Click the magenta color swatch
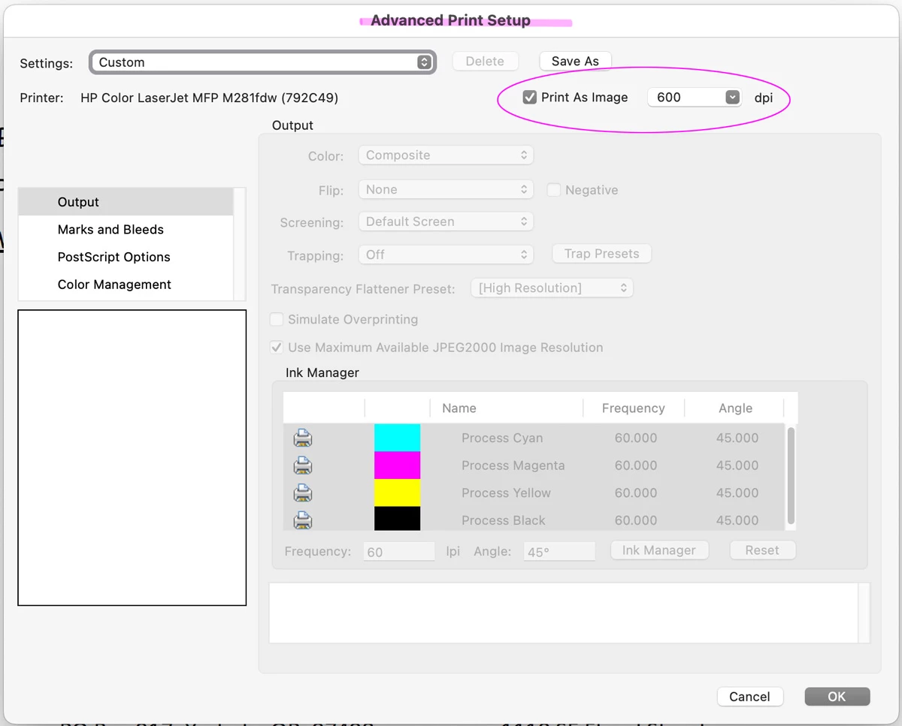The width and height of the screenshot is (902, 726). click(x=397, y=465)
